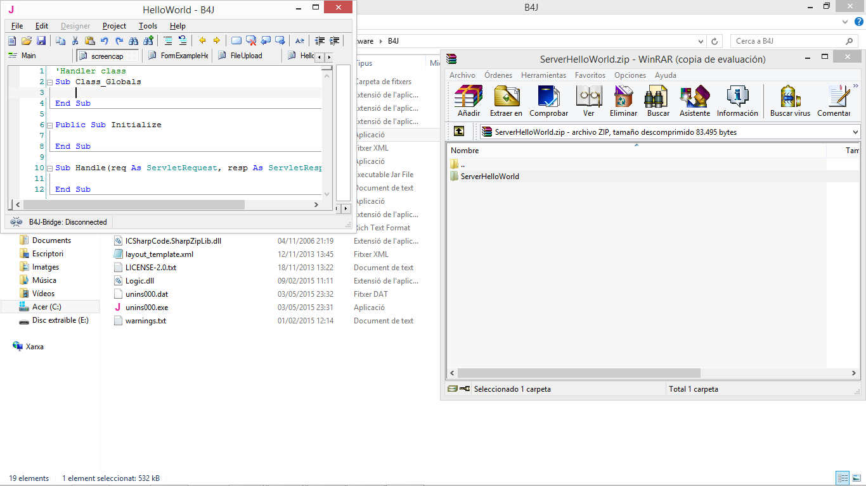Click the autocomplete 'A' toolbar icon

coord(300,40)
